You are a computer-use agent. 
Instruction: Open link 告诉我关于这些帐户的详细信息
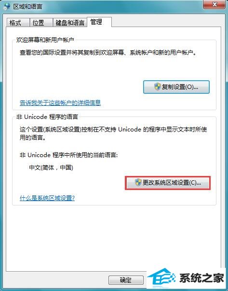[60, 103]
